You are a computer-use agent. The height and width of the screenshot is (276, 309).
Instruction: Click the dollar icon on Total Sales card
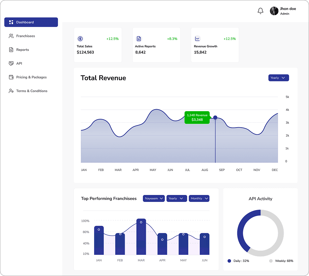(80, 39)
